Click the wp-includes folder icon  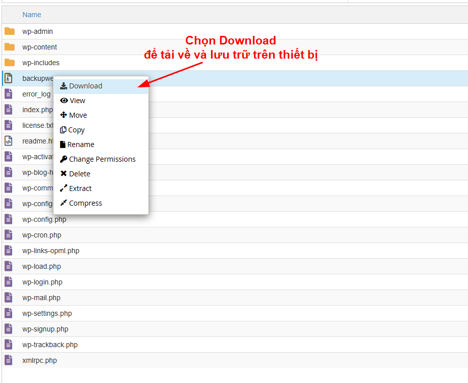point(10,63)
